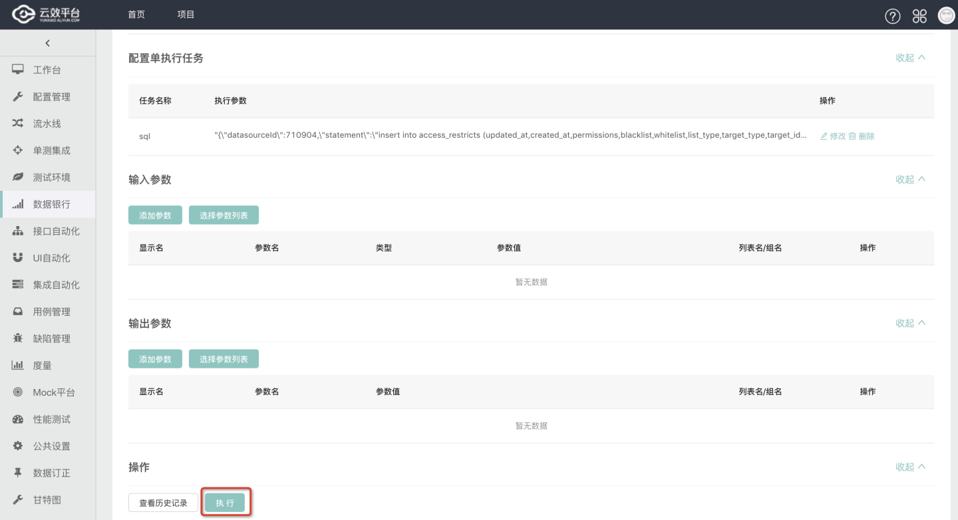Click the 集成自动化 server icon
The width and height of the screenshot is (958, 520).
[x=18, y=285]
